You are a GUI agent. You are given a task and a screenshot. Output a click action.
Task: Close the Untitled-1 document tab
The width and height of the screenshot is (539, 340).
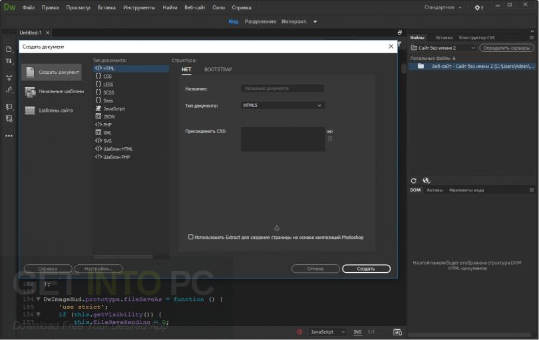click(x=47, y=33)
